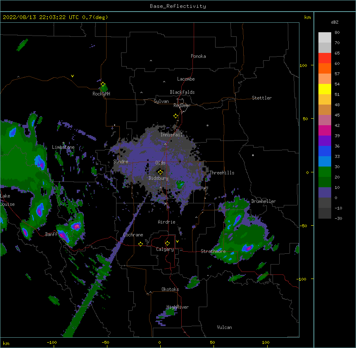Click the yellow diamond marker above Calgary label
Screen dimensions: 356x348
tap(167, 243)
